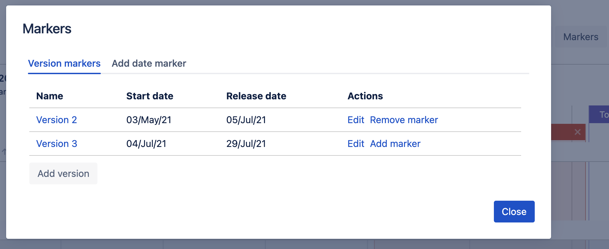Edit the Version 2 entry
This screenshot has height=249, width=609.
pos(356,120)
